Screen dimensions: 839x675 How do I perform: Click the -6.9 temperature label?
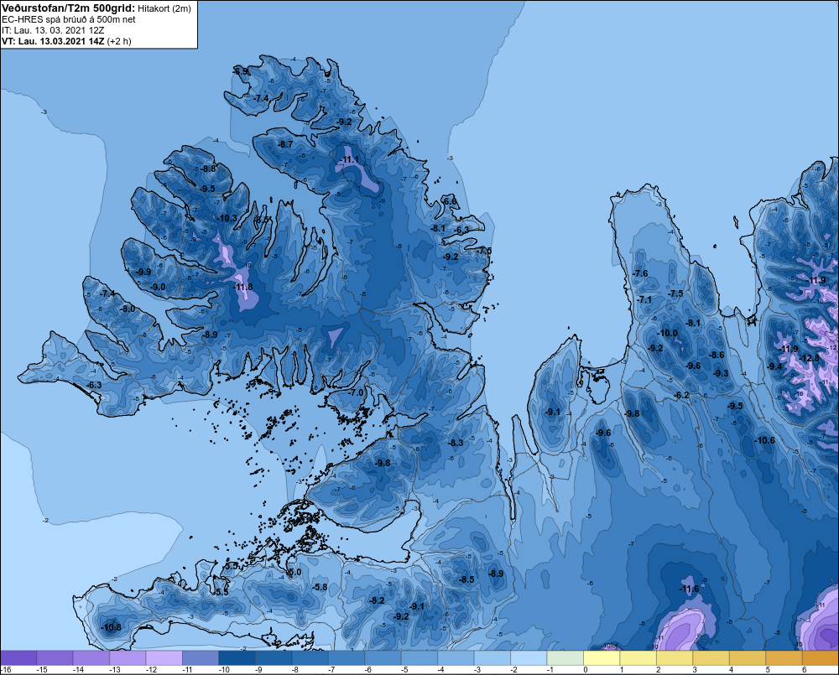(x=241, y=71)
